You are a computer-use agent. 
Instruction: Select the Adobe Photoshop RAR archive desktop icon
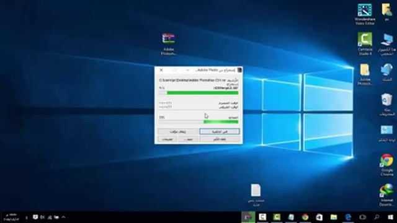coord(169,44)
